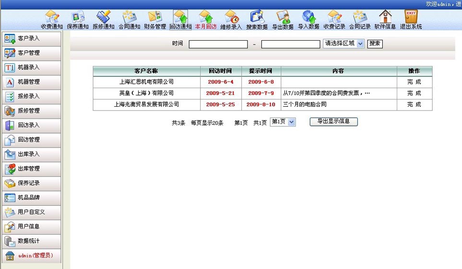Open 维修录入 toolbar icon
This screenshot has height=269, width=462.
click(231, 20)
